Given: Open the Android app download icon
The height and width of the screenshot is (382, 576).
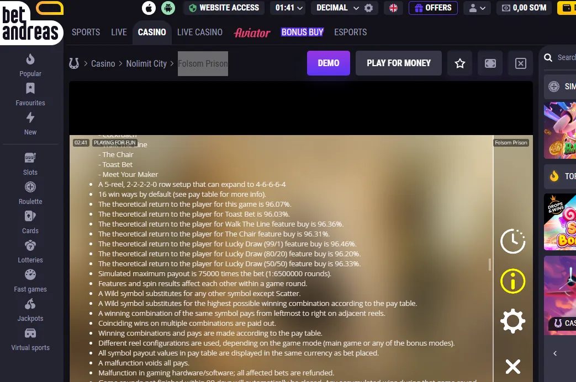Looking at the screenshot, I should (168, 8).
